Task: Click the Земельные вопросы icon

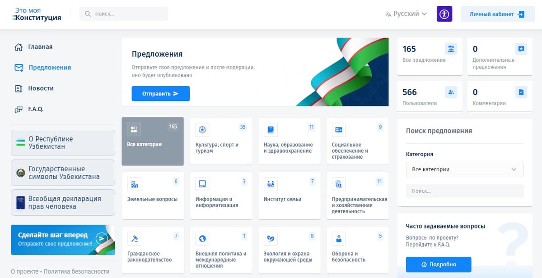Action: [x=134, y=184]
